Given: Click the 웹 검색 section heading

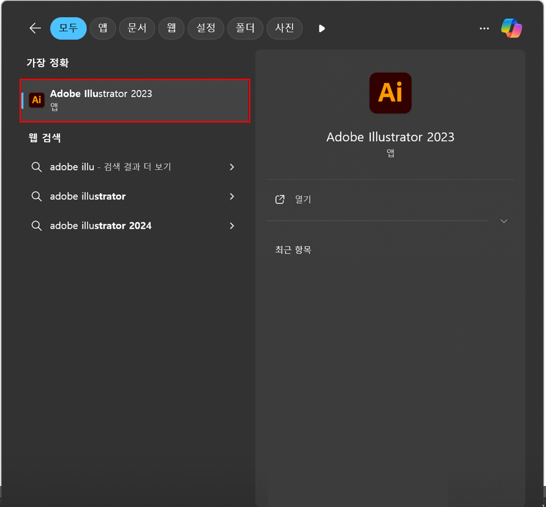Looking at the screenshot, I should click(x=45, y=138).
